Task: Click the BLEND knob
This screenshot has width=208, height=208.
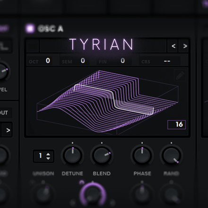Action: 102,155
